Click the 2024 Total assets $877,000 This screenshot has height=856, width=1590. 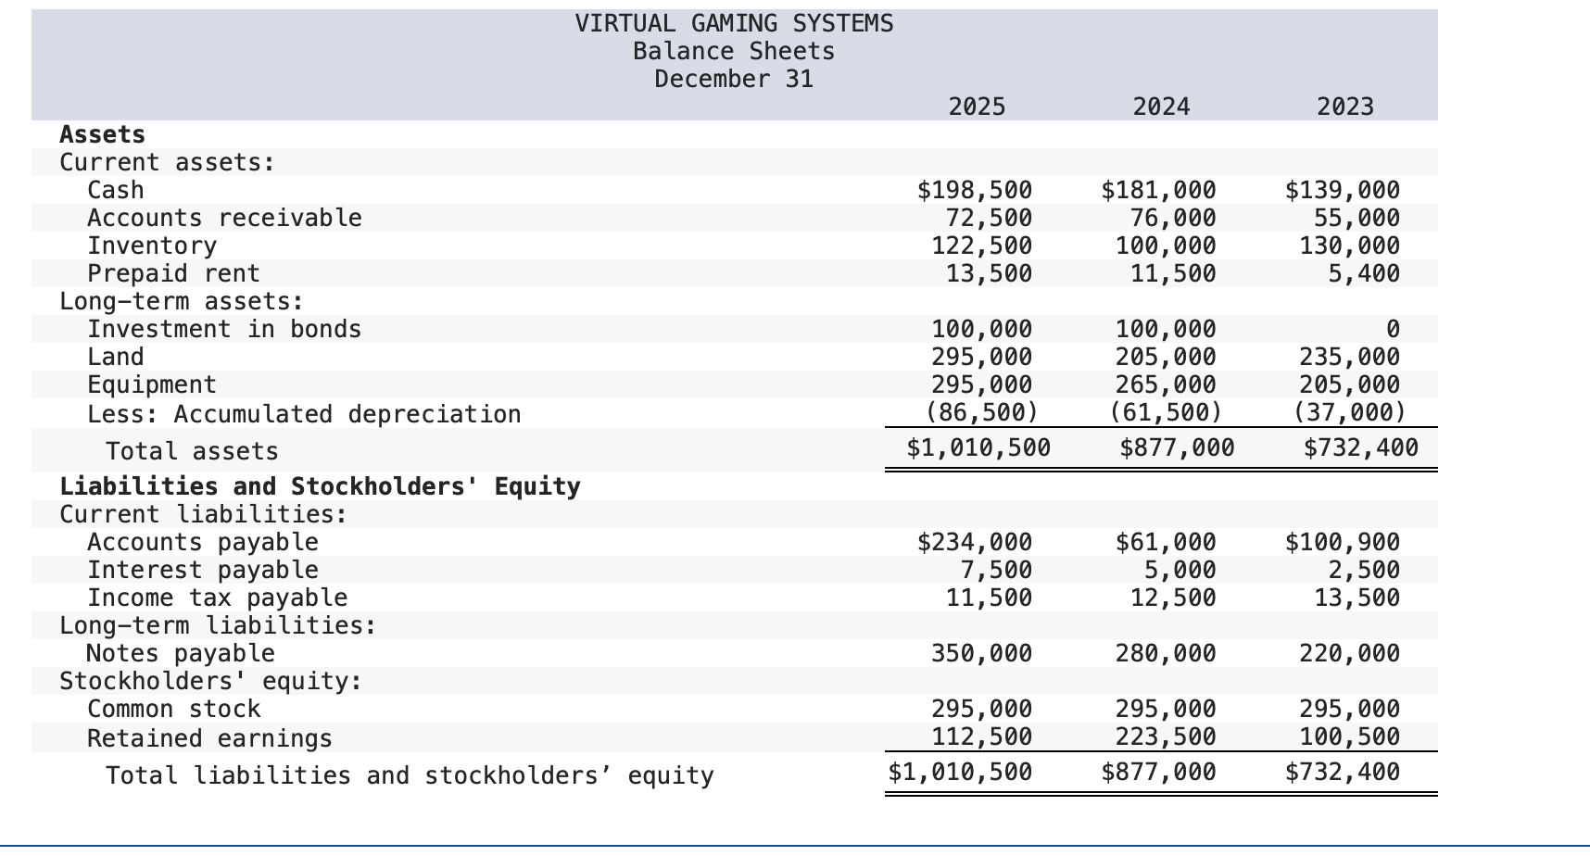coord(1177,447)
